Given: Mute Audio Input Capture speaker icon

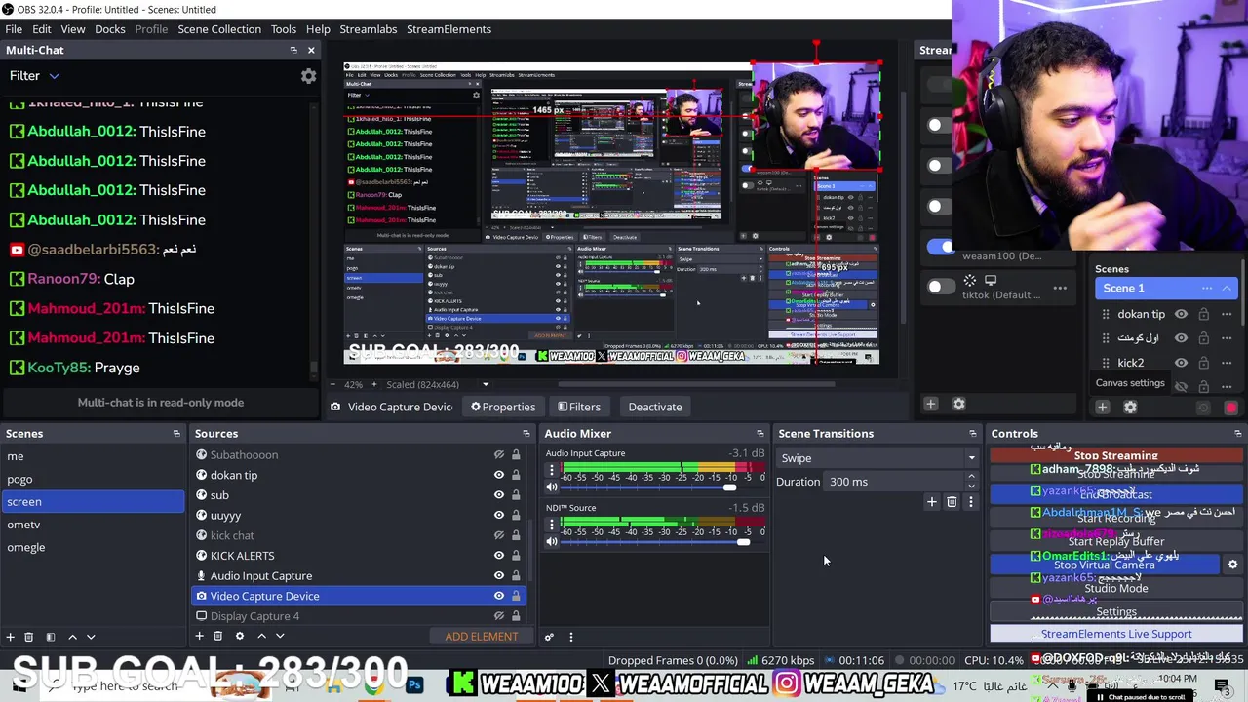Looking at the screenshot, I should point(552,487).
